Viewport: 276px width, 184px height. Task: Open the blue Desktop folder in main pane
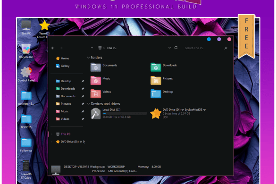click(x=156, y=93)
